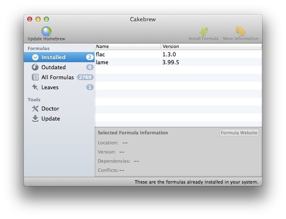Viewport: 286px width, 219px height.
Task: Click version cell 1.3.0
Action: pos(169,54)
